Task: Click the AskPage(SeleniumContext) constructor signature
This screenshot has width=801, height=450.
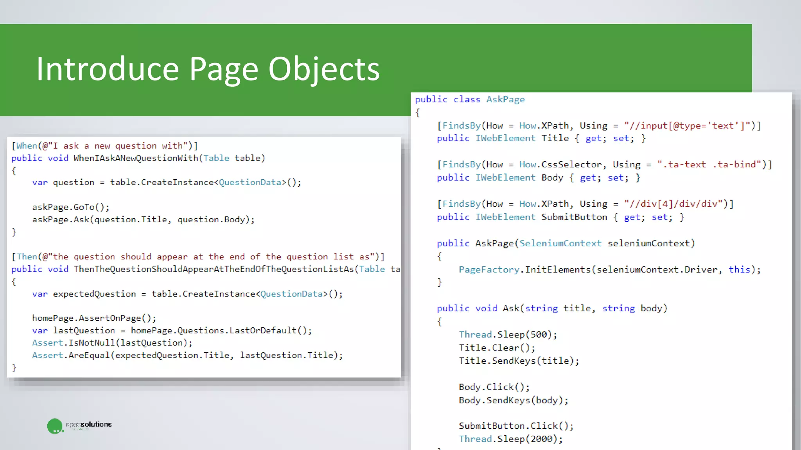Action: coord(566,243)
